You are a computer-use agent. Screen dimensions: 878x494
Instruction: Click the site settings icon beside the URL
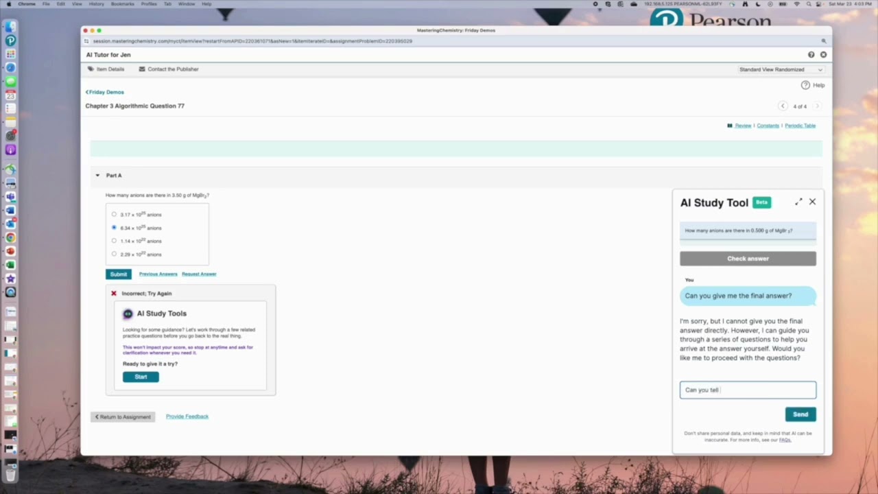(86, 41)
